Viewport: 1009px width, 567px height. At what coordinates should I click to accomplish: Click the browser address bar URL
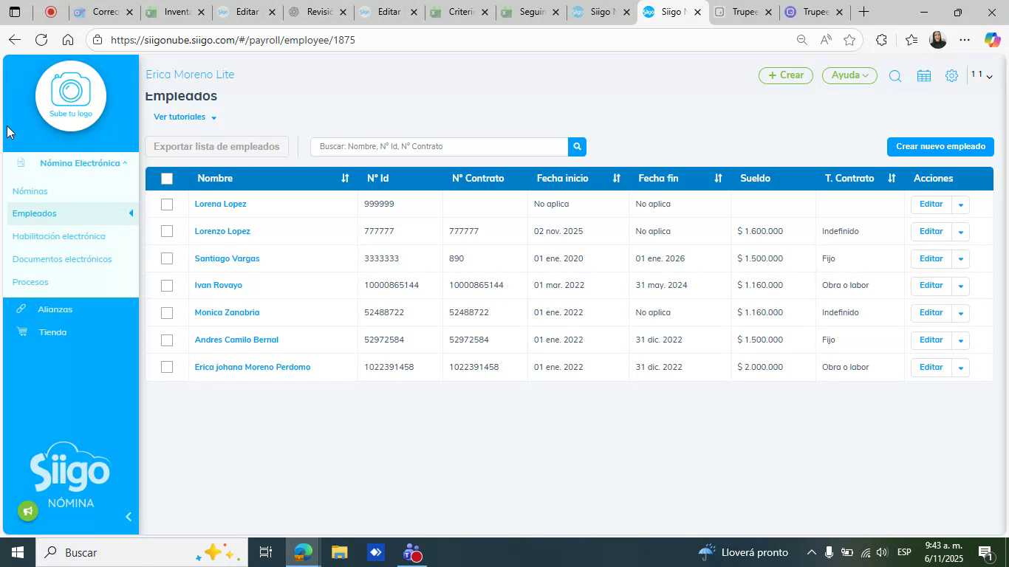click(x=233, y=40)
